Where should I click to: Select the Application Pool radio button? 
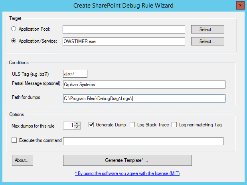tap(15, 29)
